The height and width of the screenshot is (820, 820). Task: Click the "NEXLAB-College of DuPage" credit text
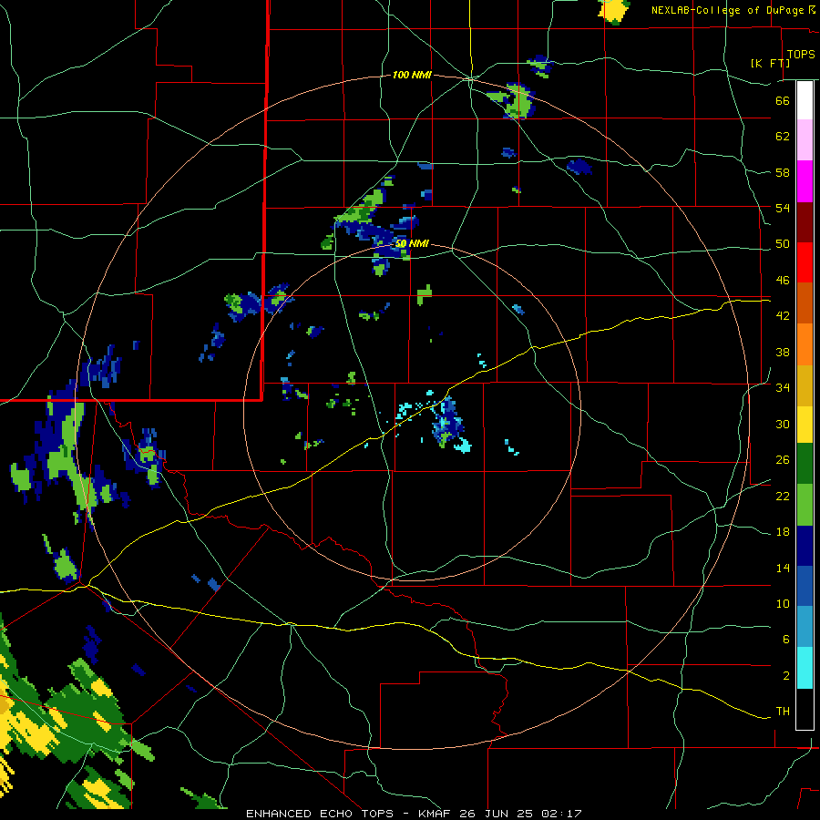(727, 10)
